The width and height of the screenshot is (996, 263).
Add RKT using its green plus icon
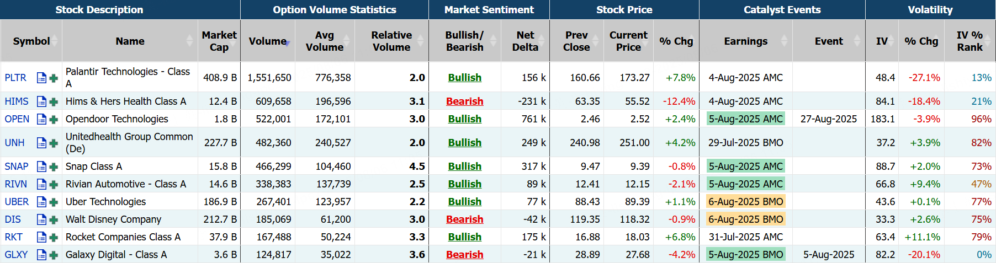click(54, 237)
